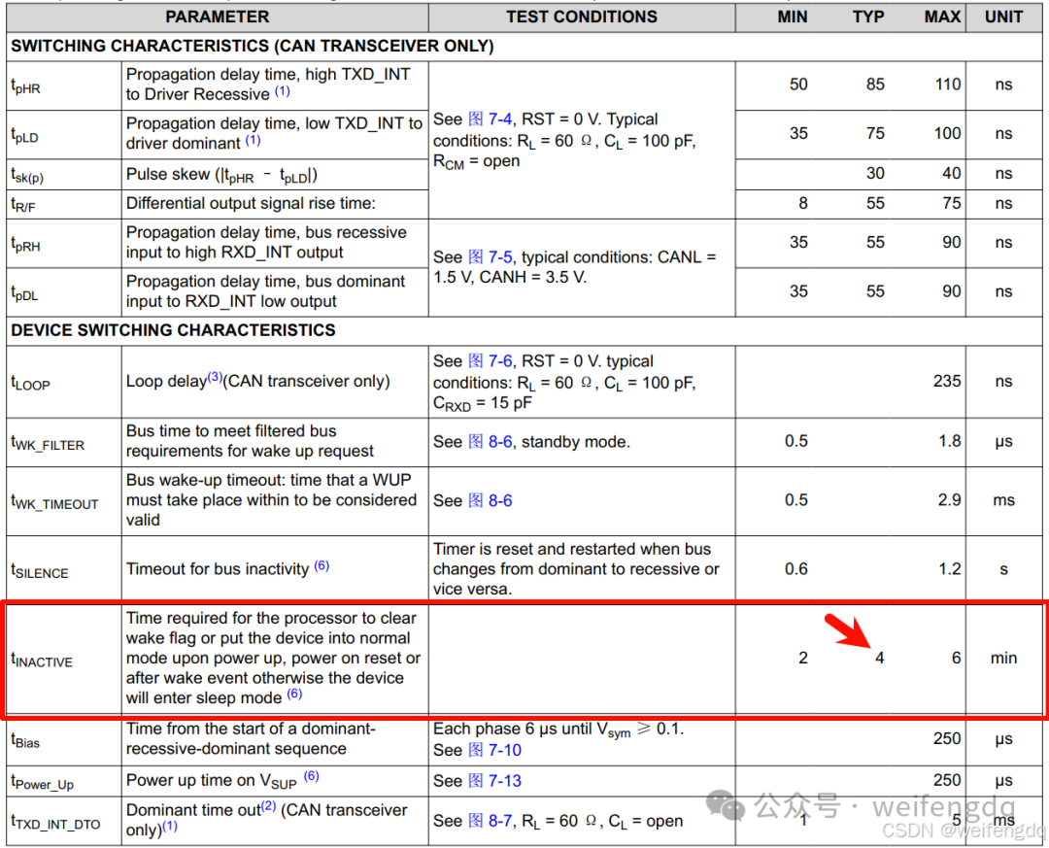Click the 1.2 max value for tSILENCE
The image size is (1049, 848).
pyautogui.click(x=949, y=569)
